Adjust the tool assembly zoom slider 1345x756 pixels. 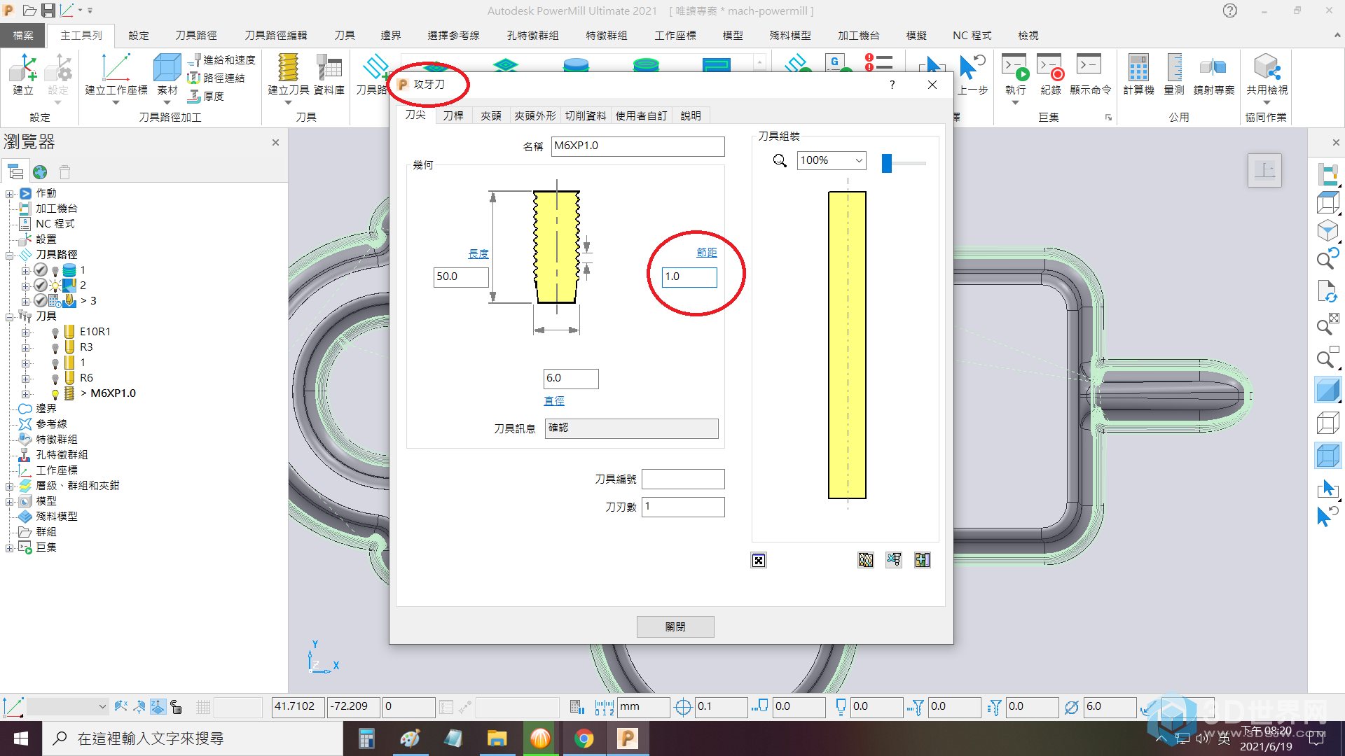(887, 163)
